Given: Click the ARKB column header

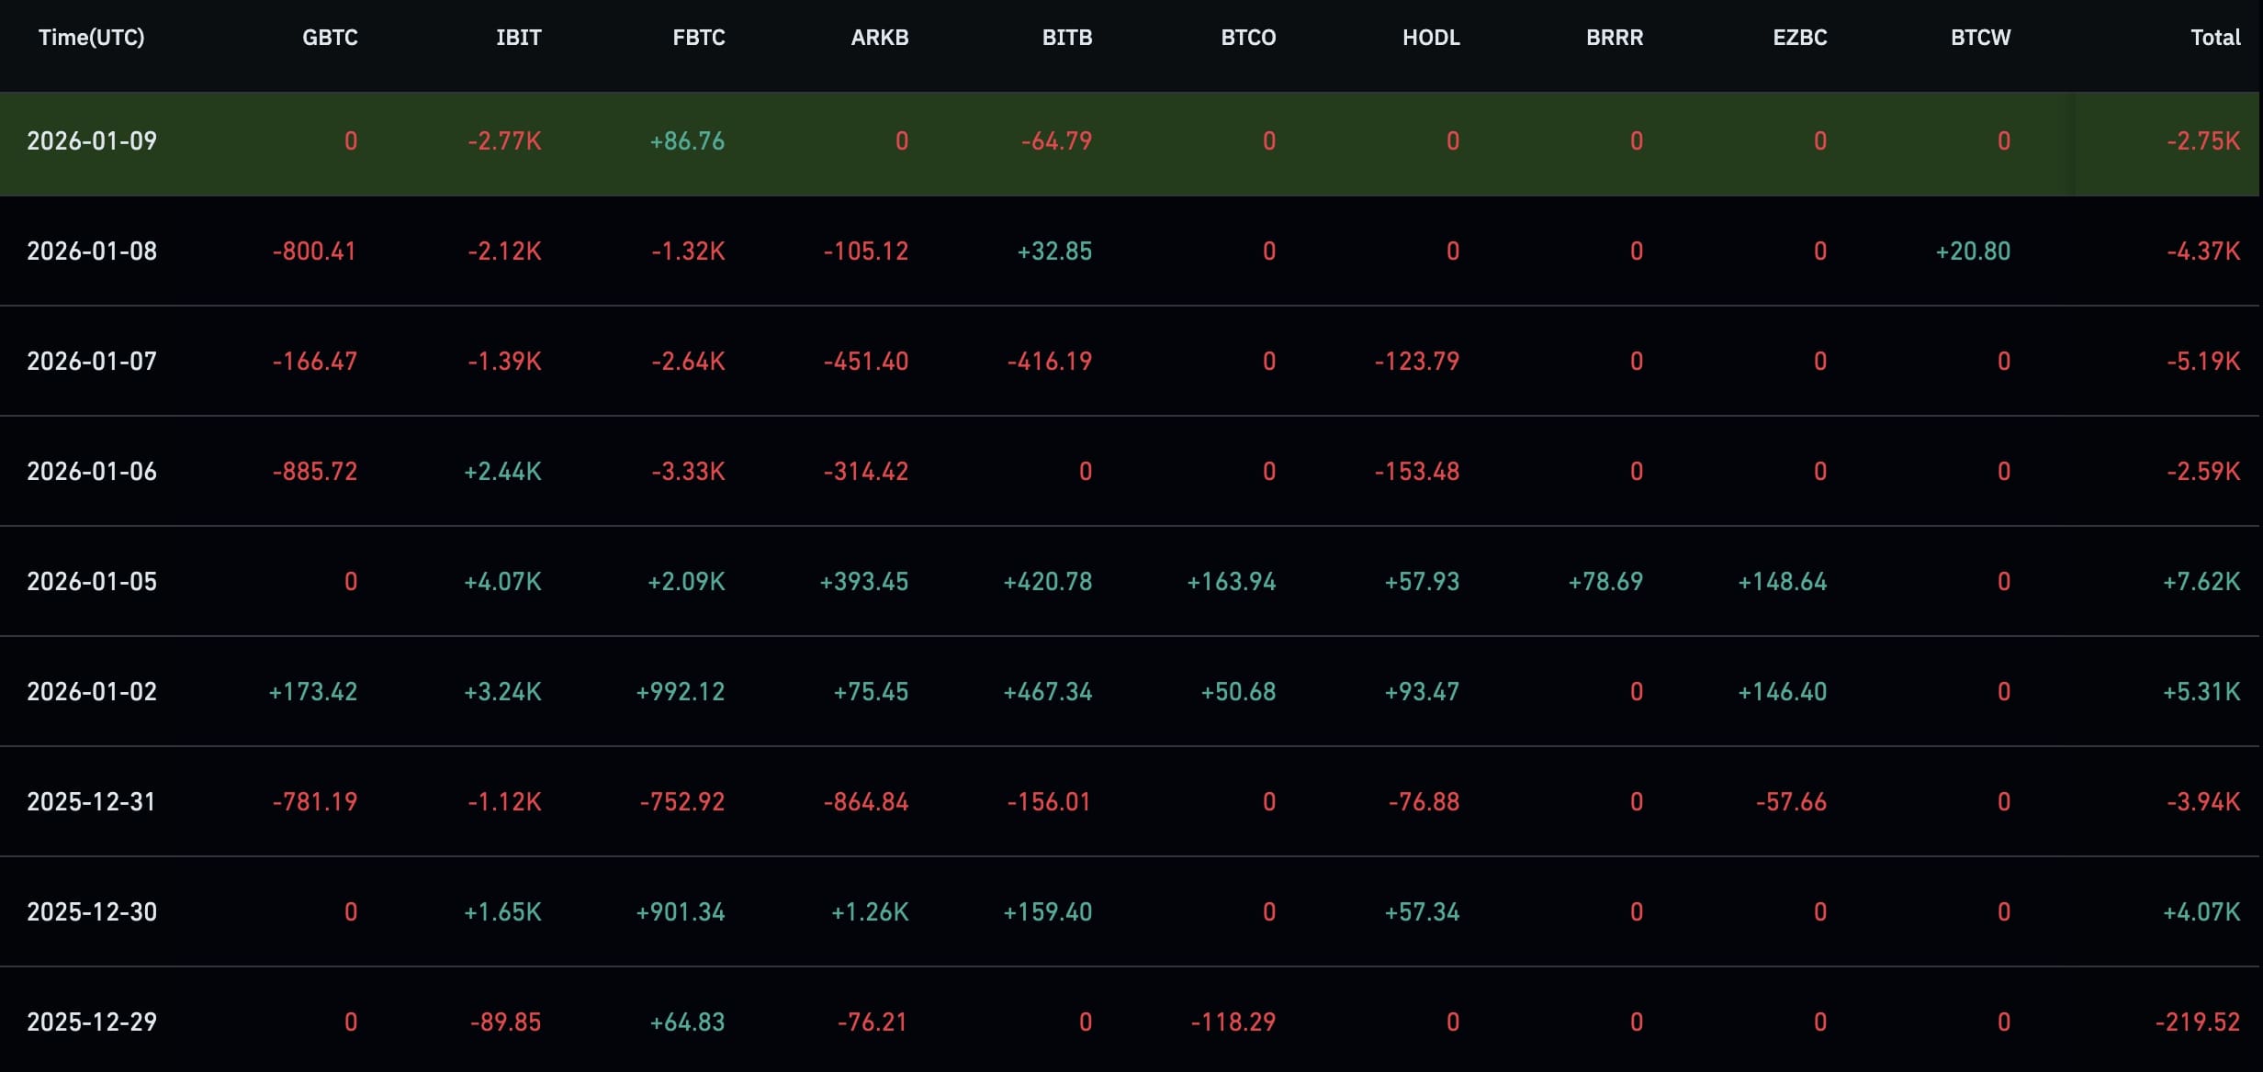Looking at the screenshot, I should pyautogui.click(x=880, y=38).
